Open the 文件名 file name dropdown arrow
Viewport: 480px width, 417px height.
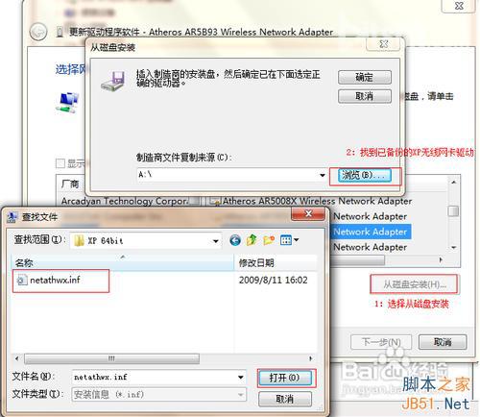[241, 378]
